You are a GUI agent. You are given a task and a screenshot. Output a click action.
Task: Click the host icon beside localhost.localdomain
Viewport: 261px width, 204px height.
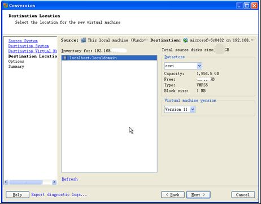coord(65,58)
